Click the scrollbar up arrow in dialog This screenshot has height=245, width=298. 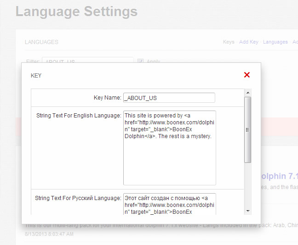[248, 93]
